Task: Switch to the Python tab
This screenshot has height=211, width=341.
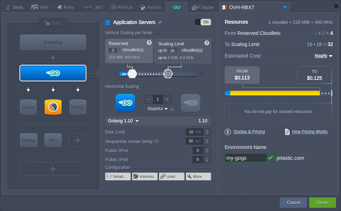Action: 151,7
